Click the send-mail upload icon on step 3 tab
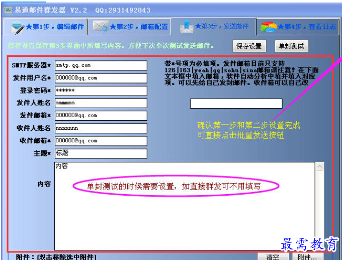 tap(187, 27)
